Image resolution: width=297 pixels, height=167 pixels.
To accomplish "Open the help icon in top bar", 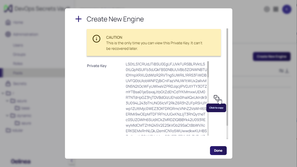I will [x=267, y=9].
